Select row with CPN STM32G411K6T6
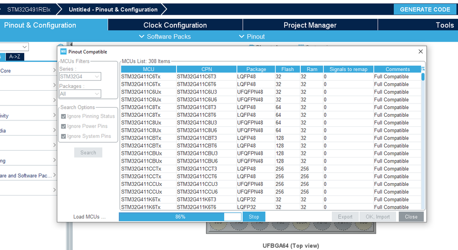 (x=271, y=207)
